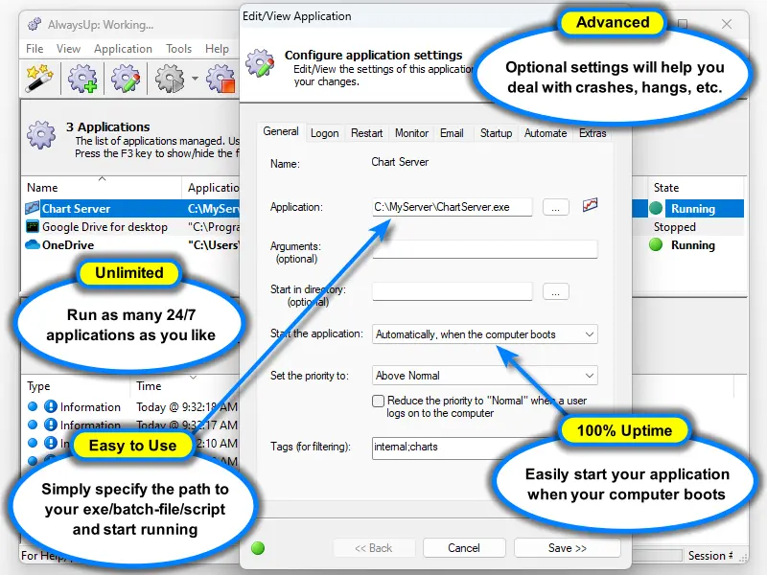The image size is (767, 575).
Task: Click the Arguments input field
Action: [484, 249]
